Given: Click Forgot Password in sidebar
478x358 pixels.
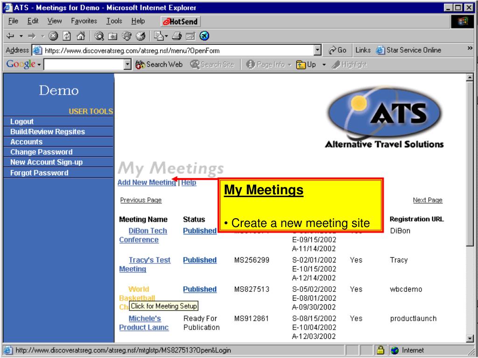Looking at the screenshot, I should (x=39, y=173).
